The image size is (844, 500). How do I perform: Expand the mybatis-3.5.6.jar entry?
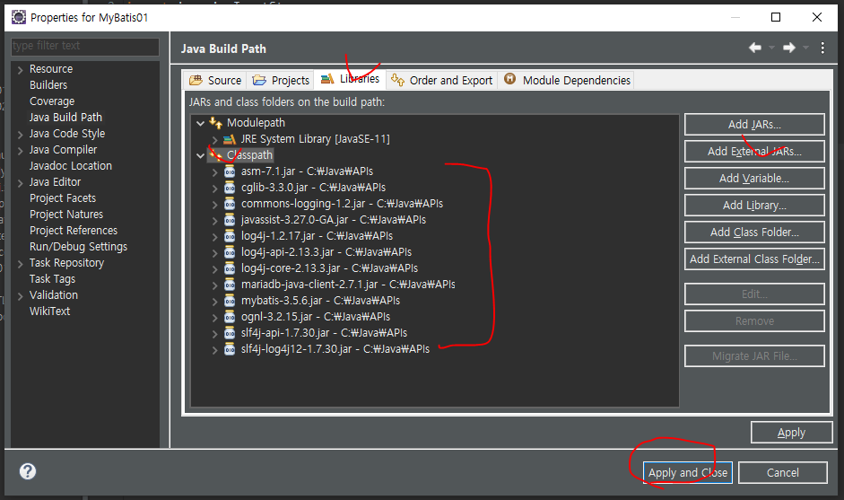pyautogui.click(x=214, y=302)
